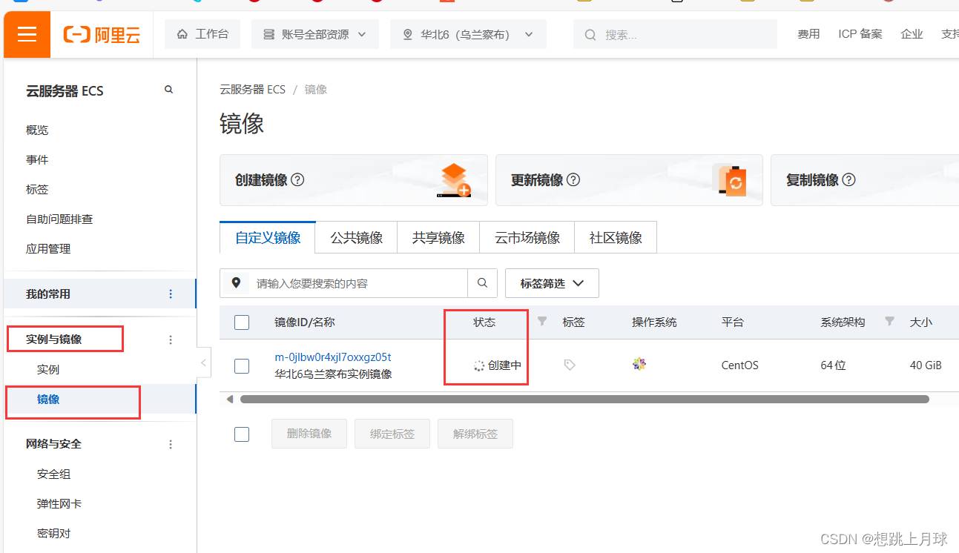Click the table horizontal scrollbar thumb
959x553 pixels.
[584, 399]
